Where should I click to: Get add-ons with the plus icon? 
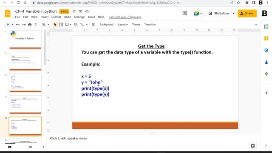266,93
